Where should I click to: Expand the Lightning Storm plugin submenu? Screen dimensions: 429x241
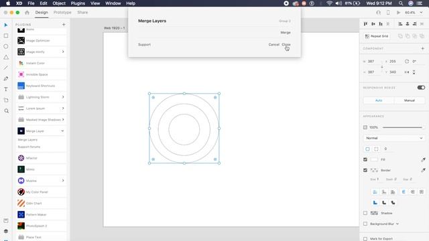(x=63, y=97)
